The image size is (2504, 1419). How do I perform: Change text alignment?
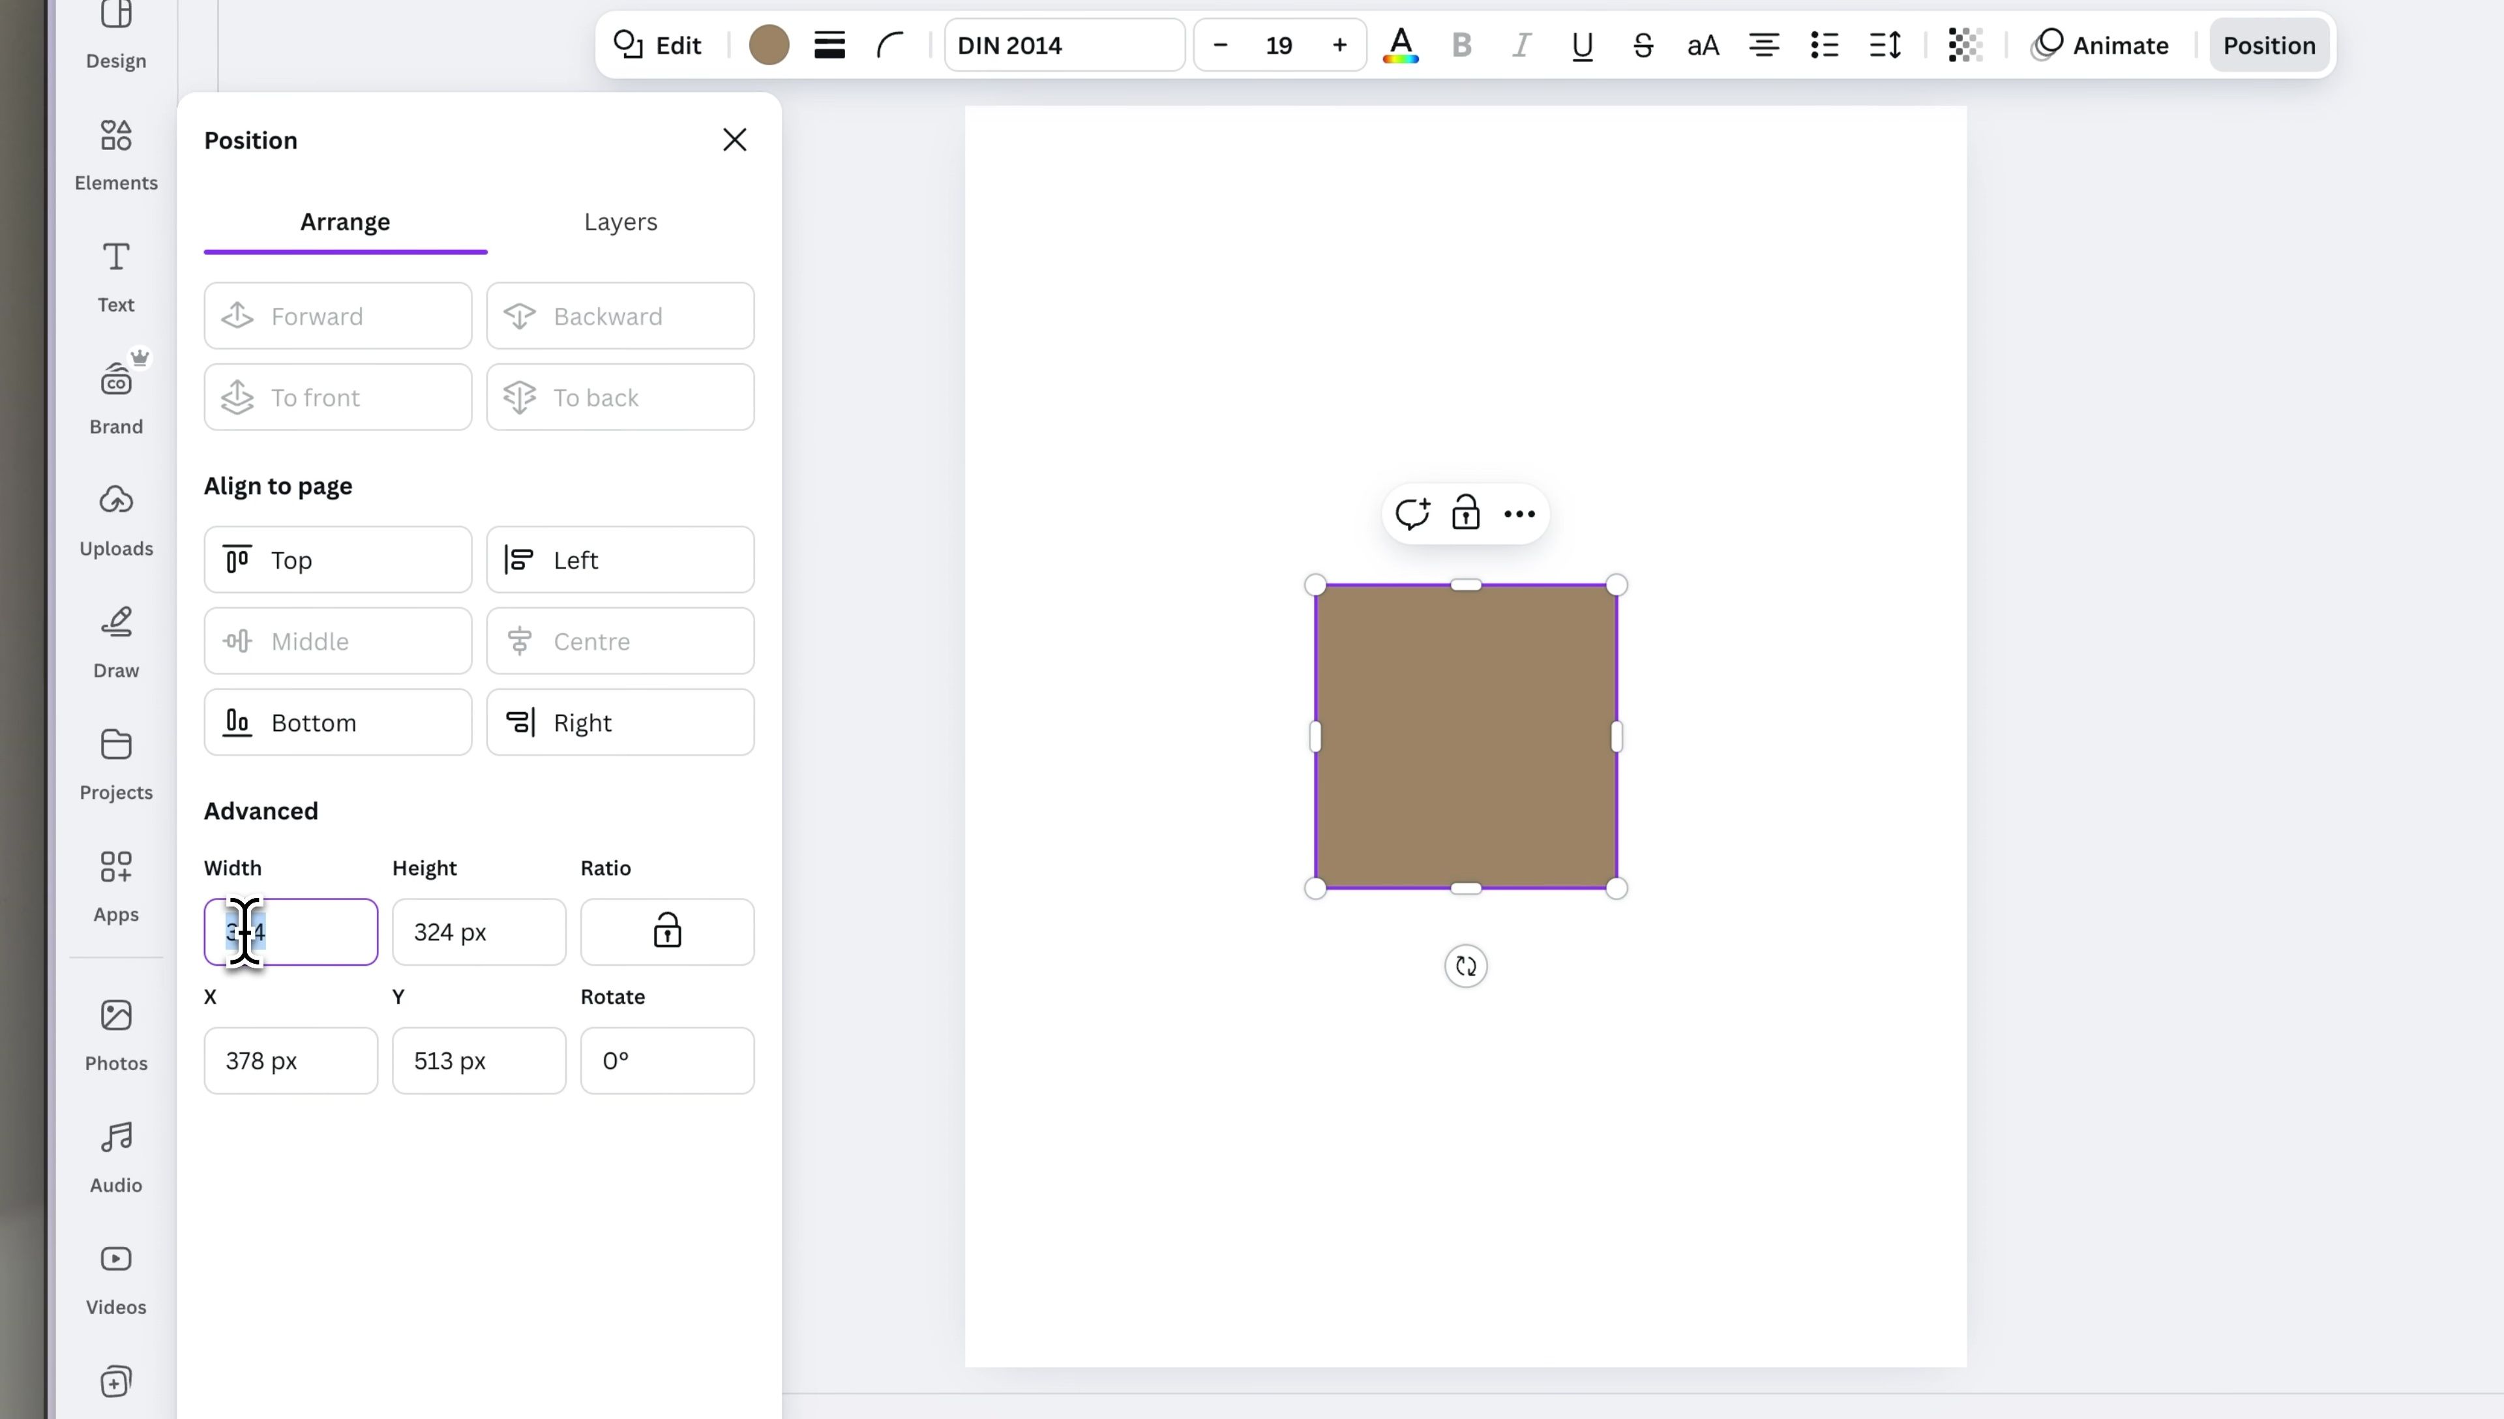point(1763,45)
